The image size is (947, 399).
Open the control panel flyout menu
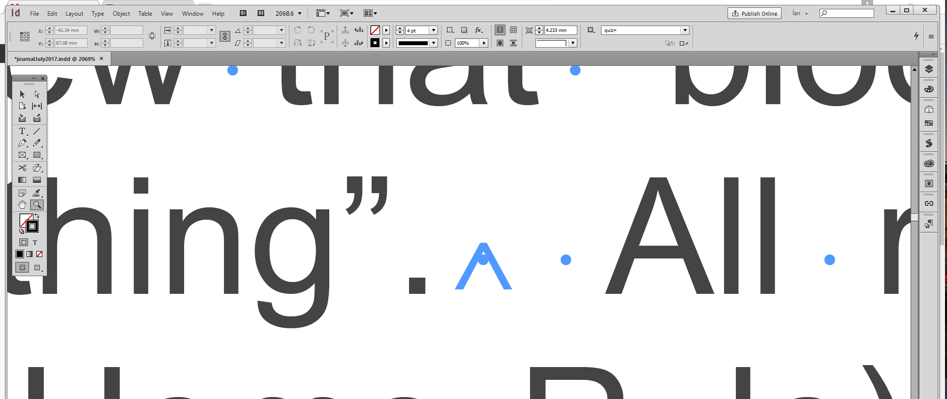[x=931, y=36]
